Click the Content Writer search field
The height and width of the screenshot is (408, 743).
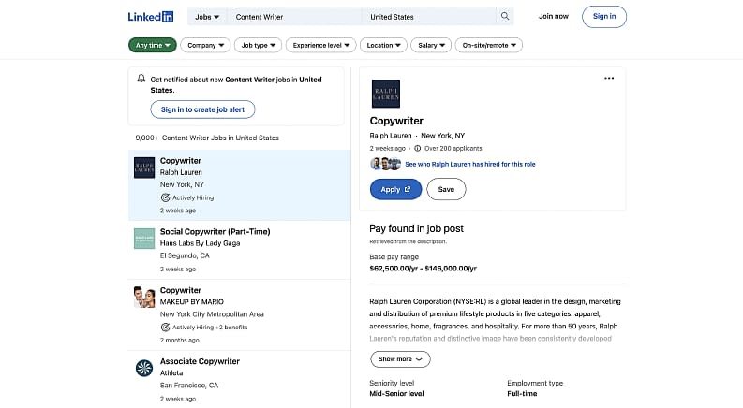[294, 17]
